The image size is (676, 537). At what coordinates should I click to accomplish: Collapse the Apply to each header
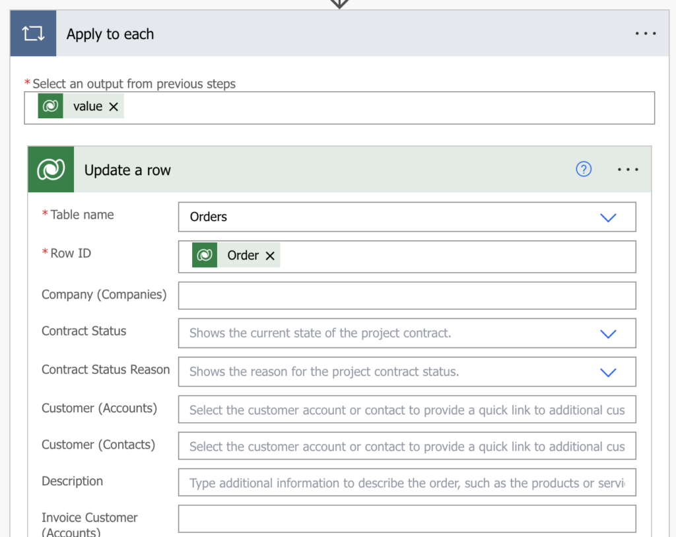(110, 34)
